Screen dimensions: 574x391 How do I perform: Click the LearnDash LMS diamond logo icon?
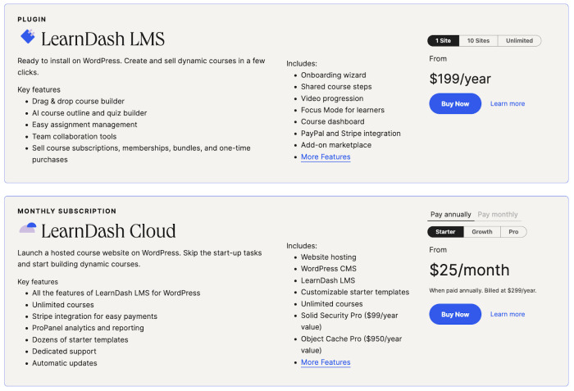(28, 37)
